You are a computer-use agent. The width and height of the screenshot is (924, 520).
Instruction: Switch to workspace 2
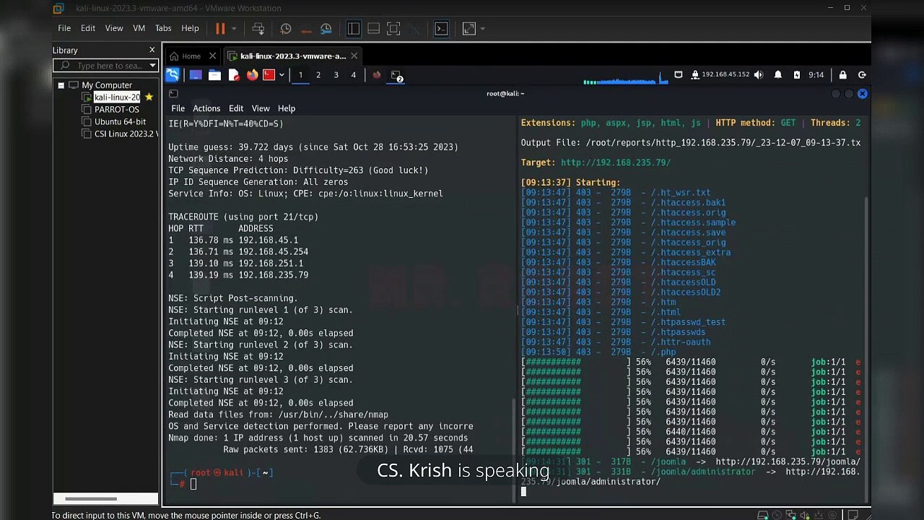tap(318, 75)
